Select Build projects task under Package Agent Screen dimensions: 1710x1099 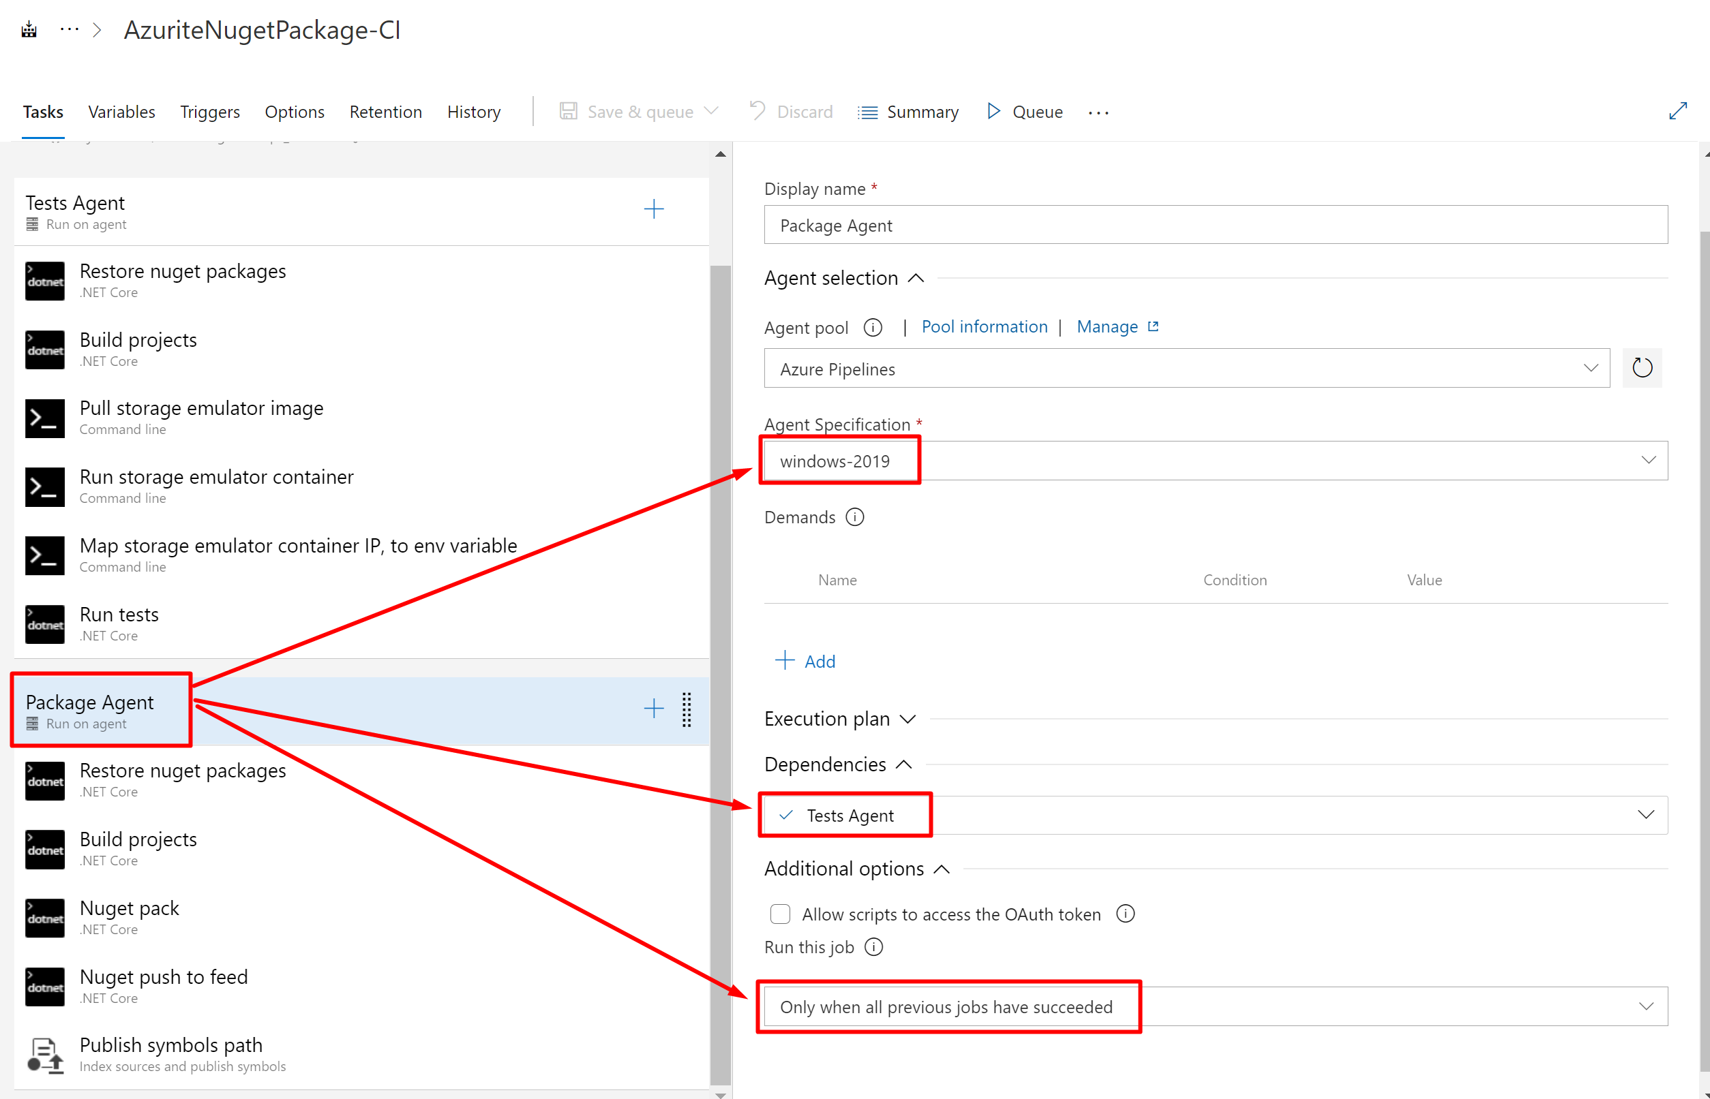(x=361, y=848)
